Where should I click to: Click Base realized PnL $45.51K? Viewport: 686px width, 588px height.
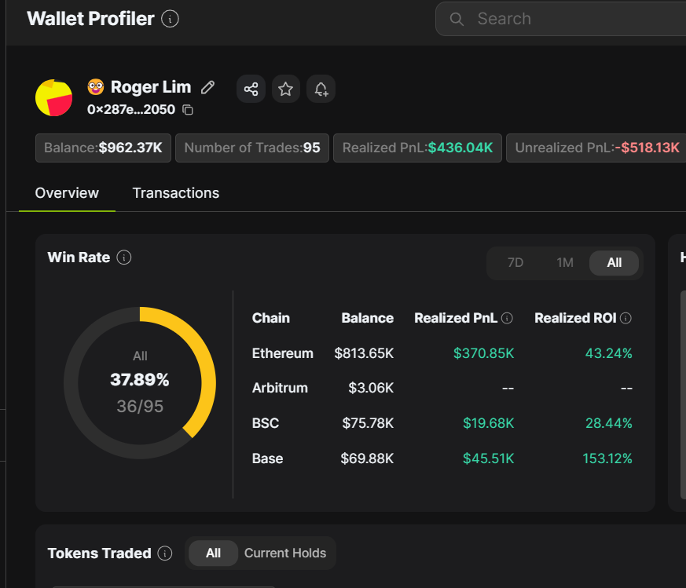[x=488, y=458]
